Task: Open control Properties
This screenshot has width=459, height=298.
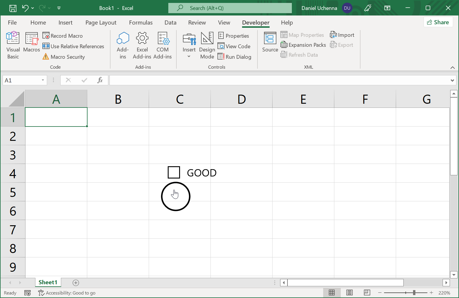Action: point(234,36)
